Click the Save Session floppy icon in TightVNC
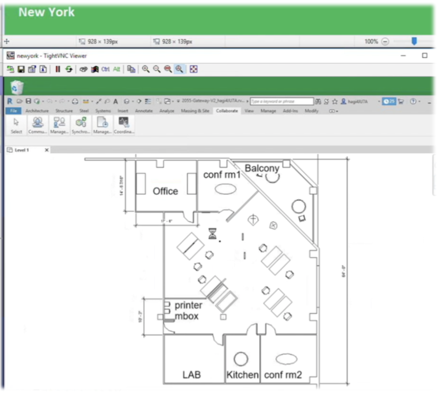439x394 pixels. [21, 69]
